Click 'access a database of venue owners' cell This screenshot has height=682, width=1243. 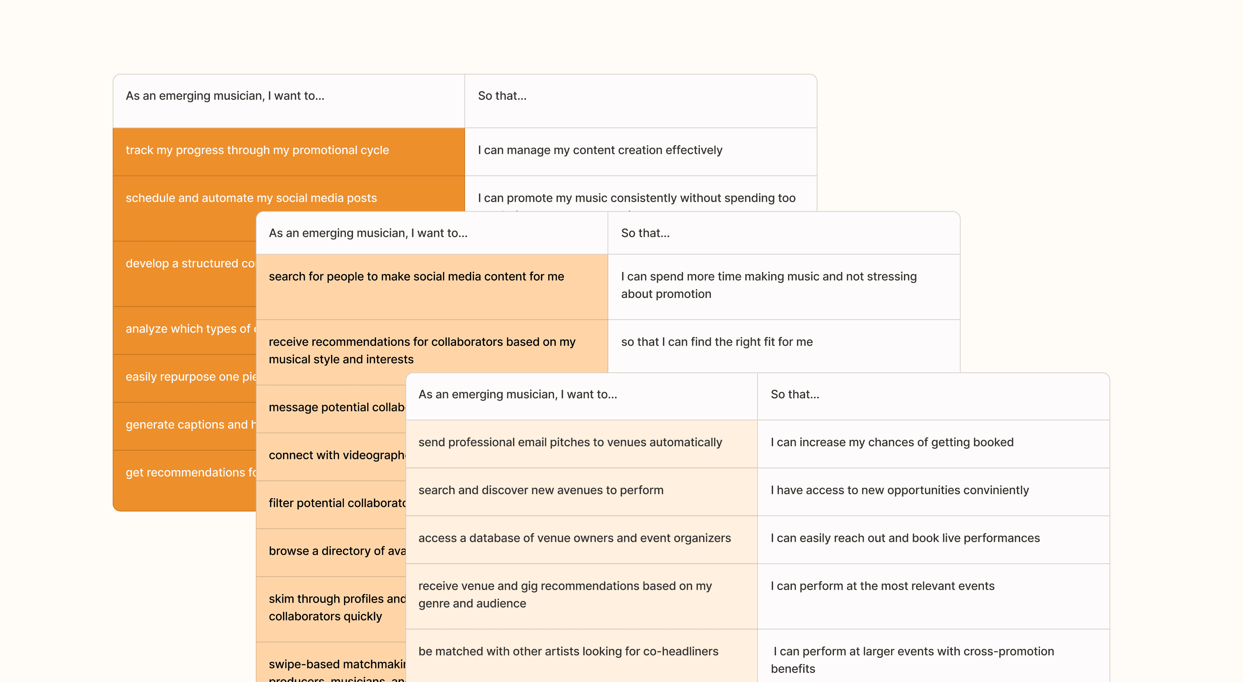pyautogui.click(x=581, y=539)
